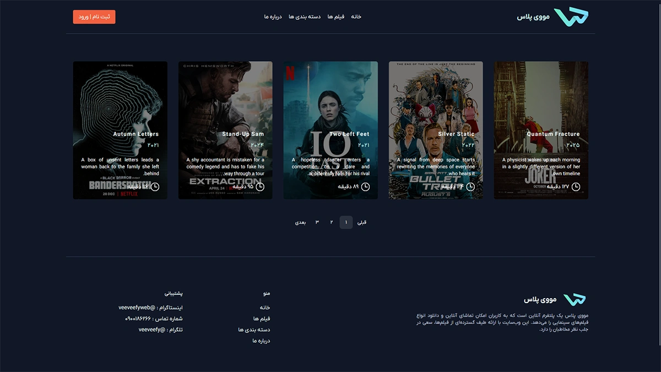Open فیلم ها in the top navigation

coord(335,17)
